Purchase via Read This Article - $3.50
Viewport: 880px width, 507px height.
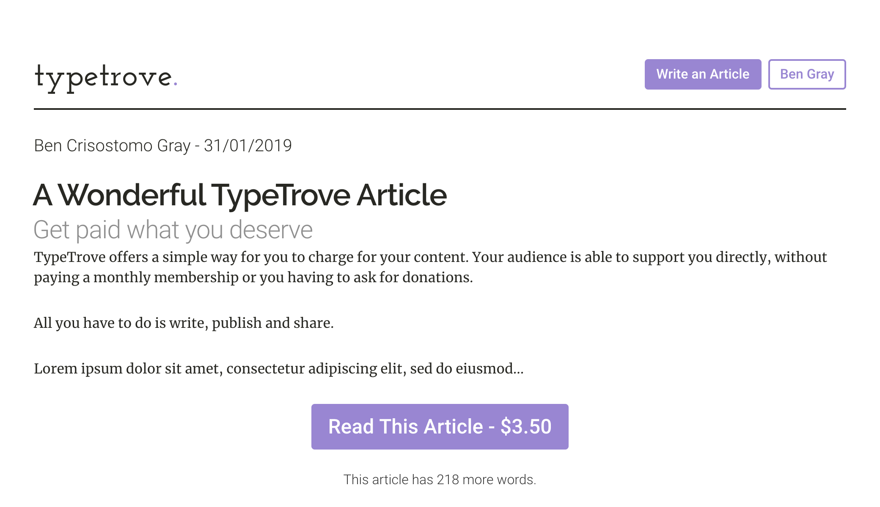[440, 427]
